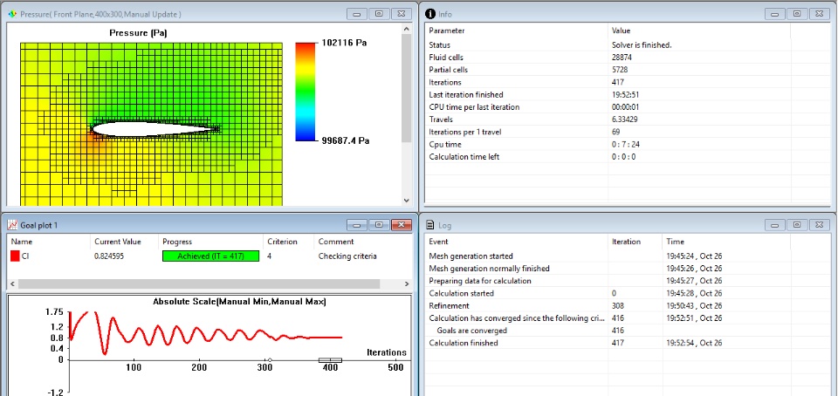Close the Log window
This screenshot has height=396, width=838.
[819, 225]
